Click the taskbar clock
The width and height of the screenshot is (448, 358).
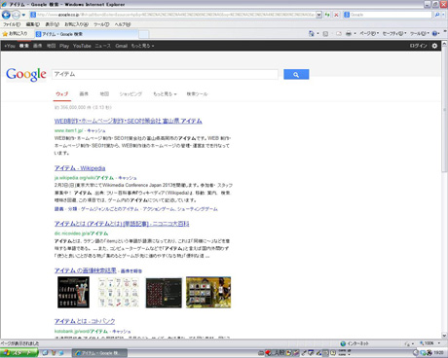438,353
